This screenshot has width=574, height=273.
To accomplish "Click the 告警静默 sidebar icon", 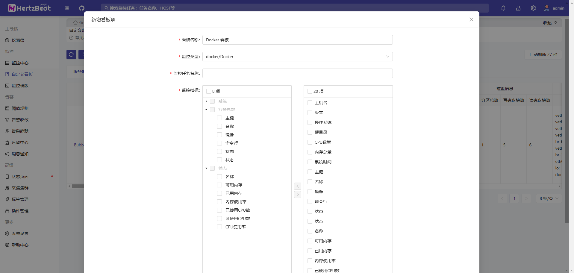I will 7,131.
